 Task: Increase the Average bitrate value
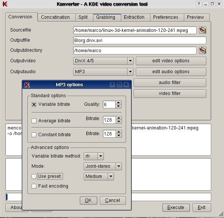119,118
